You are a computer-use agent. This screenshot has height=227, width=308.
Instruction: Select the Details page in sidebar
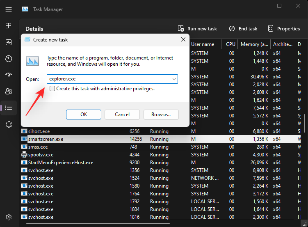(9, 108)
